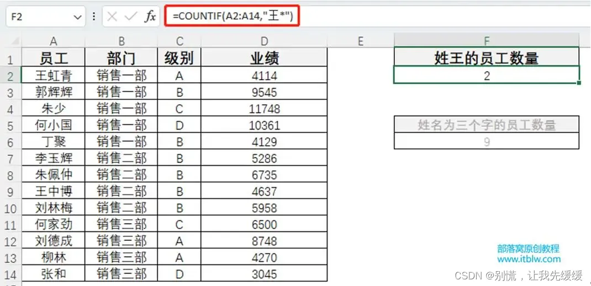Click the value 8748
The width and height of the screenshot is (591, 286).
pyautogui.click(x=264, y=241)
